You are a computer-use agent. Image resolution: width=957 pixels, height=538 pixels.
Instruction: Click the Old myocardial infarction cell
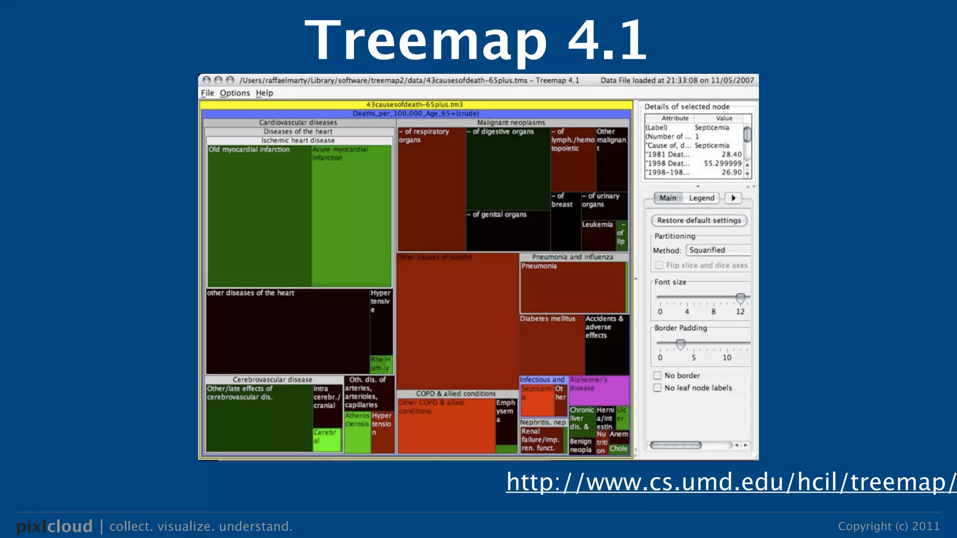click(x=259, y=217)
